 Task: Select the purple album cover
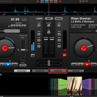tap(86, 84)
